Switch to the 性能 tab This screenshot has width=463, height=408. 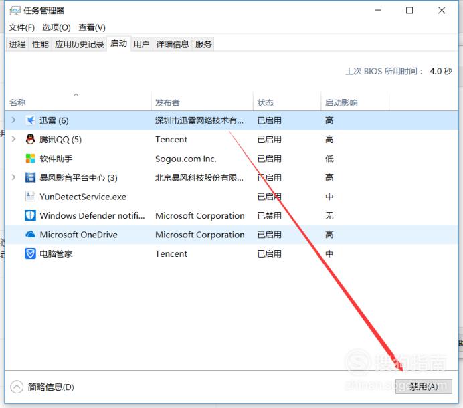[40, 44]
